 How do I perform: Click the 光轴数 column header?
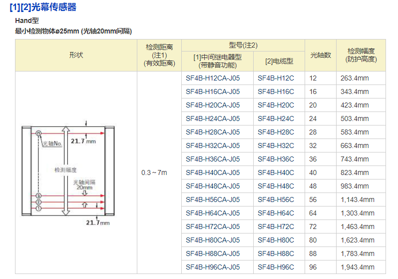[321, 55]
